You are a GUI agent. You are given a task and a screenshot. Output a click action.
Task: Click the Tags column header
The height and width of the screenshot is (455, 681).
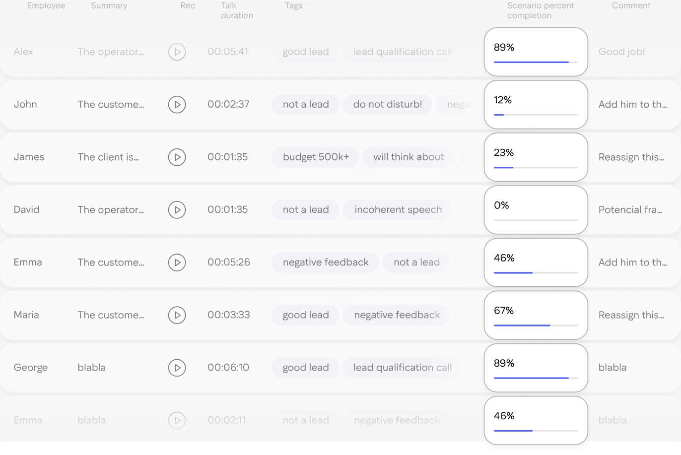pos(293,6)
